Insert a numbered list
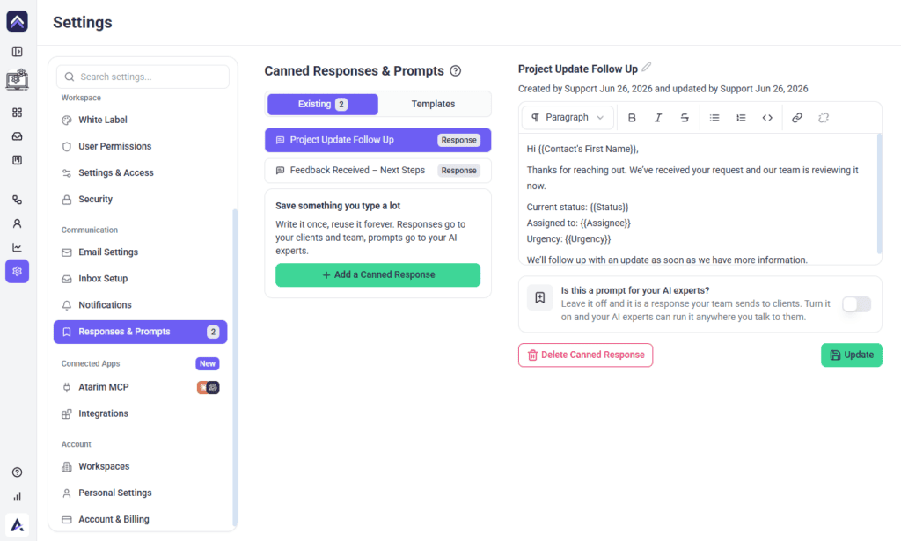901x541 pixels. coord(741,118)
